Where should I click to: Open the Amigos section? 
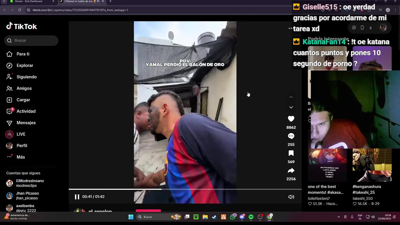pos(19,88)
